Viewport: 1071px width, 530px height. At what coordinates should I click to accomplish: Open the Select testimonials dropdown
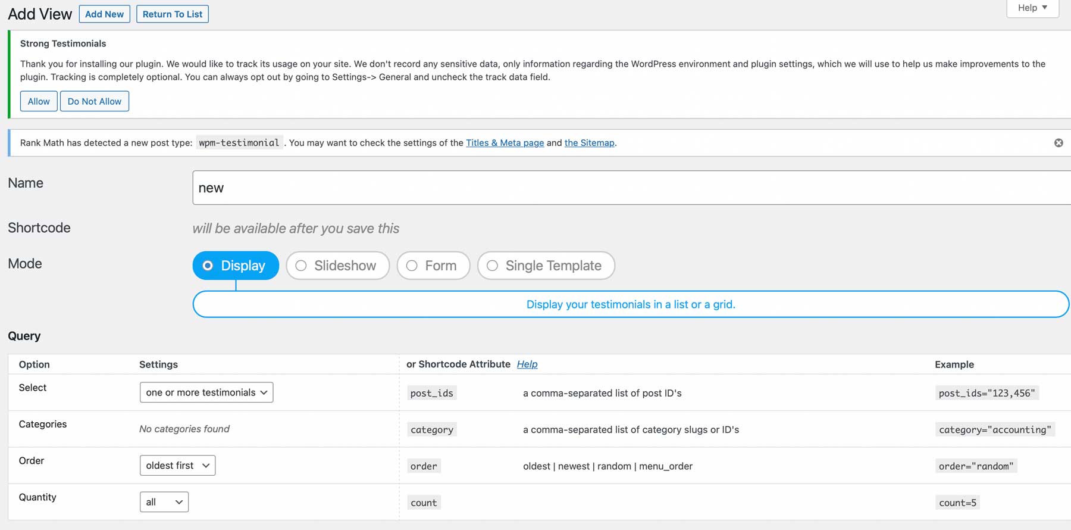[206, 392]
